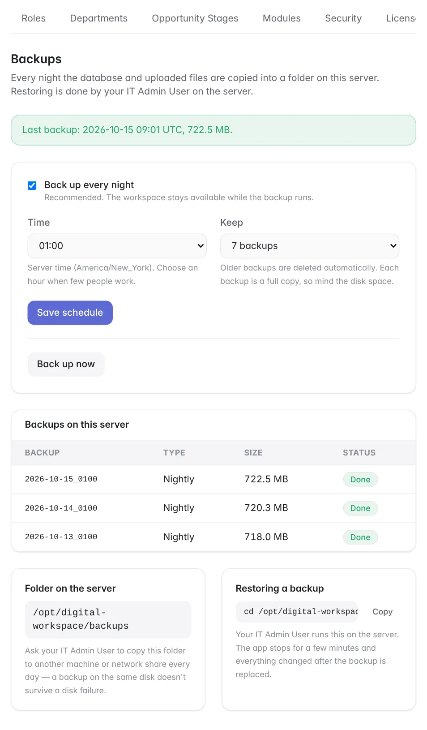Click the Save schedule button
The height and width of the screenshot is (730, 427).
tap(70, 313)
